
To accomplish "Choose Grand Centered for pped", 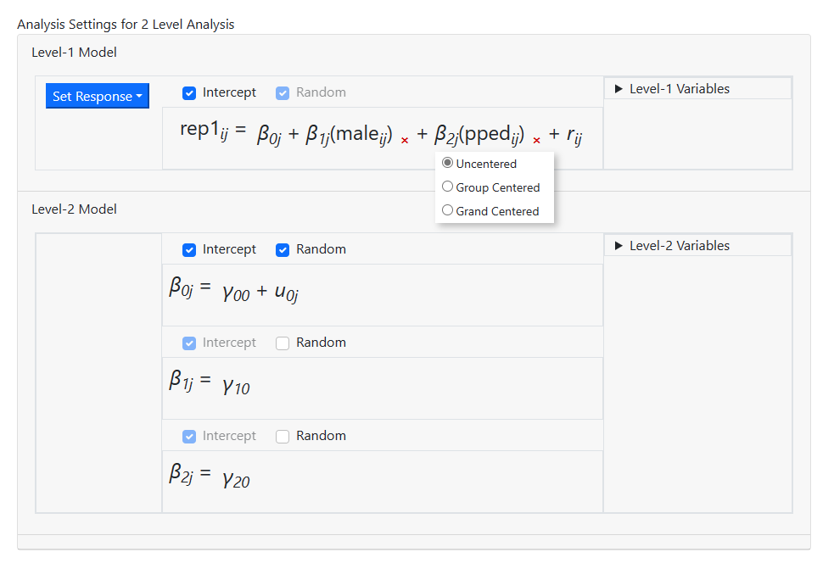I will click(448, 211).
